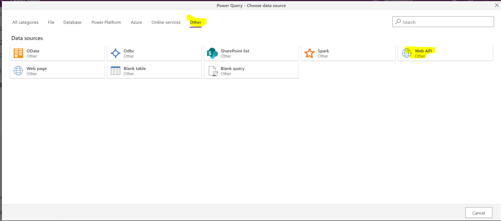The height and width of the screenshot is (221, 501).
Task: Open the File category tab
Action: point(51,22)
